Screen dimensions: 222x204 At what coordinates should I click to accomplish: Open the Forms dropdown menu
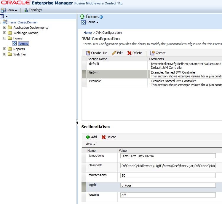click(92, 22)
